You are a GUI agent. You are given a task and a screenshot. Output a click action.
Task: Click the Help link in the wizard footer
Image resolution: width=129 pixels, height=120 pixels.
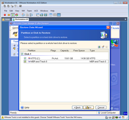click(x=27, y=107)
